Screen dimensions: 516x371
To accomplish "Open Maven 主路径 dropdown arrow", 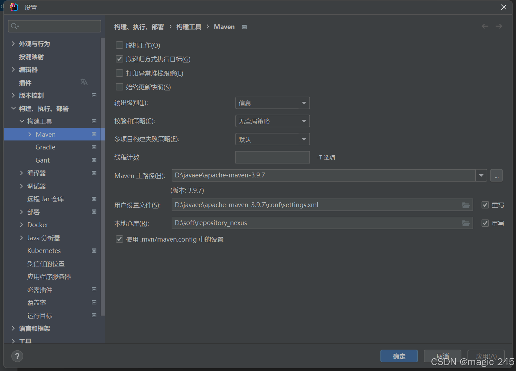I will click(x=481, y=175).
